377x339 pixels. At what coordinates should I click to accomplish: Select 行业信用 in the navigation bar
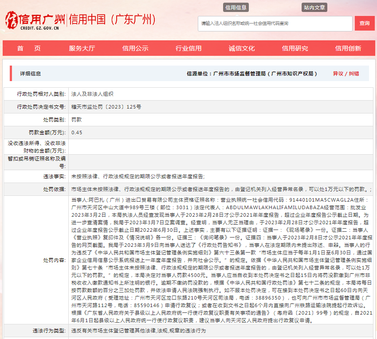coord(188,48)
